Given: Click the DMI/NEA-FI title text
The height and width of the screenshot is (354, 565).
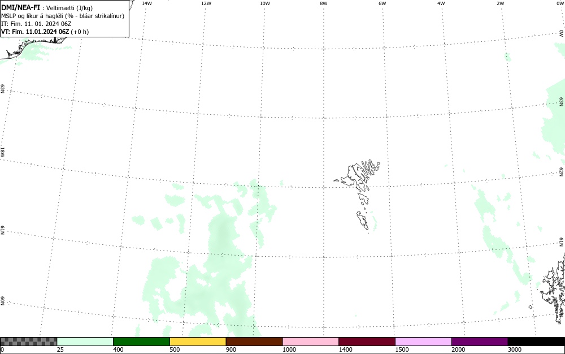Looking at the screenshot, I should click(20, 7).
